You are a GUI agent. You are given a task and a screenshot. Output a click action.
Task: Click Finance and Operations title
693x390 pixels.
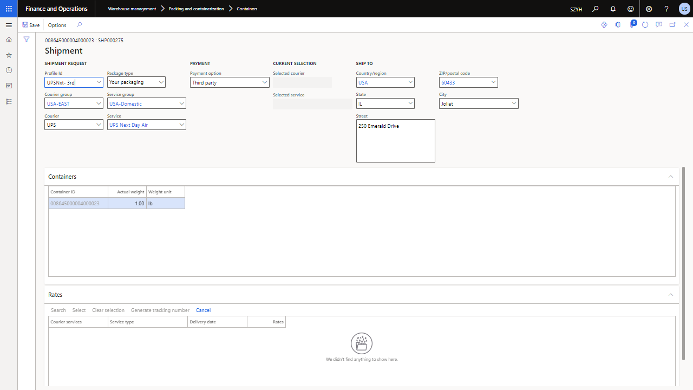tap(56, 9)
